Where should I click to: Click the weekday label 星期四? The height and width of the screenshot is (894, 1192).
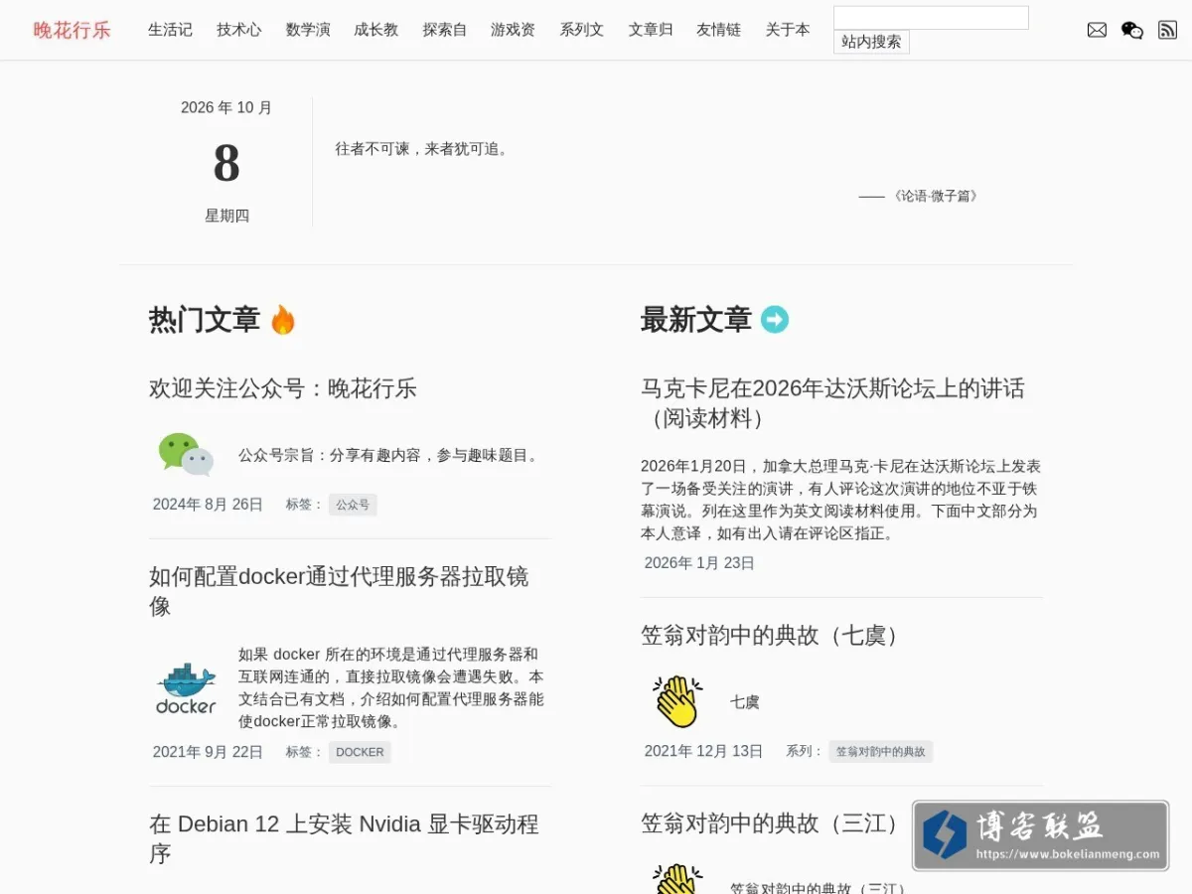point(226,216)
